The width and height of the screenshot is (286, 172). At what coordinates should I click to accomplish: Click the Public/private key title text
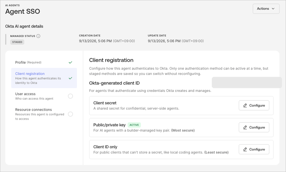click(x=110, y=125)
